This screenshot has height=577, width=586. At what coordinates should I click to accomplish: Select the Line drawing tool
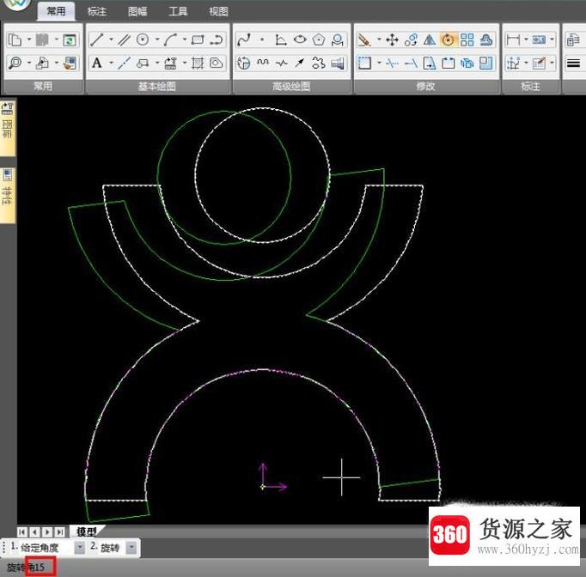click(x=97, y=39)
